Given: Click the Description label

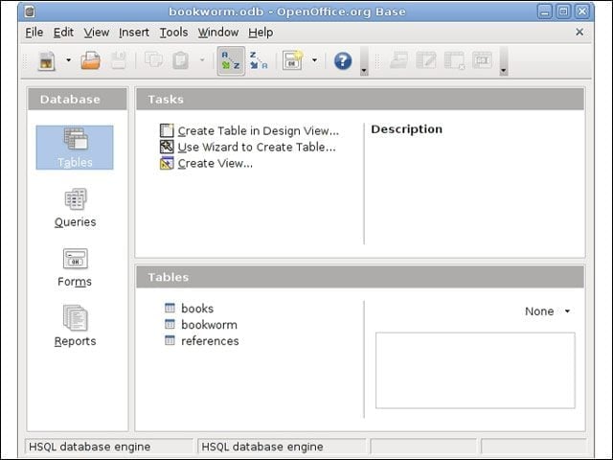Looking at the screenshot, I should pyautogui.click(x=406, y=129).
